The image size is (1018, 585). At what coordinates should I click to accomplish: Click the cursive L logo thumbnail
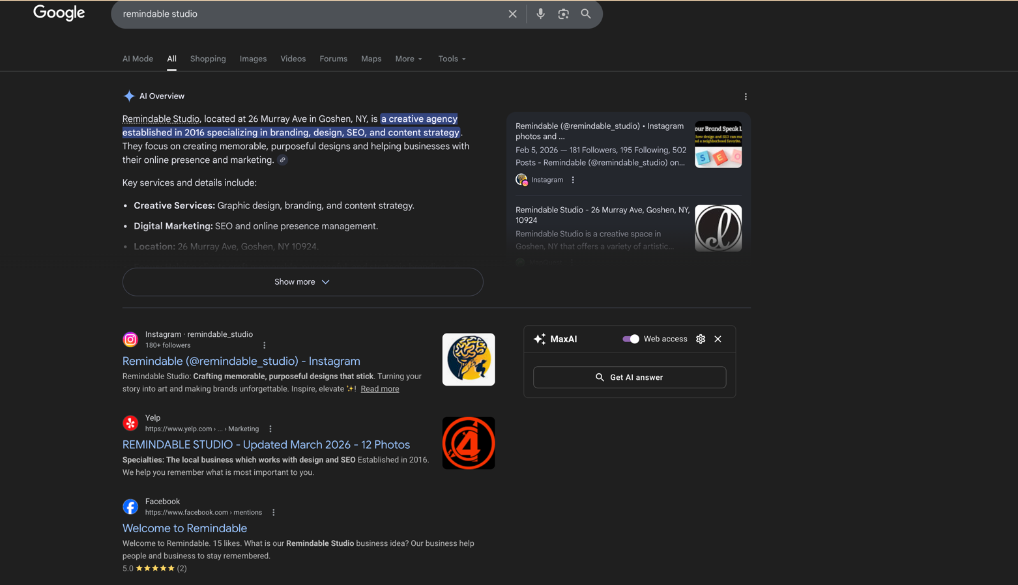click(718, 228)
